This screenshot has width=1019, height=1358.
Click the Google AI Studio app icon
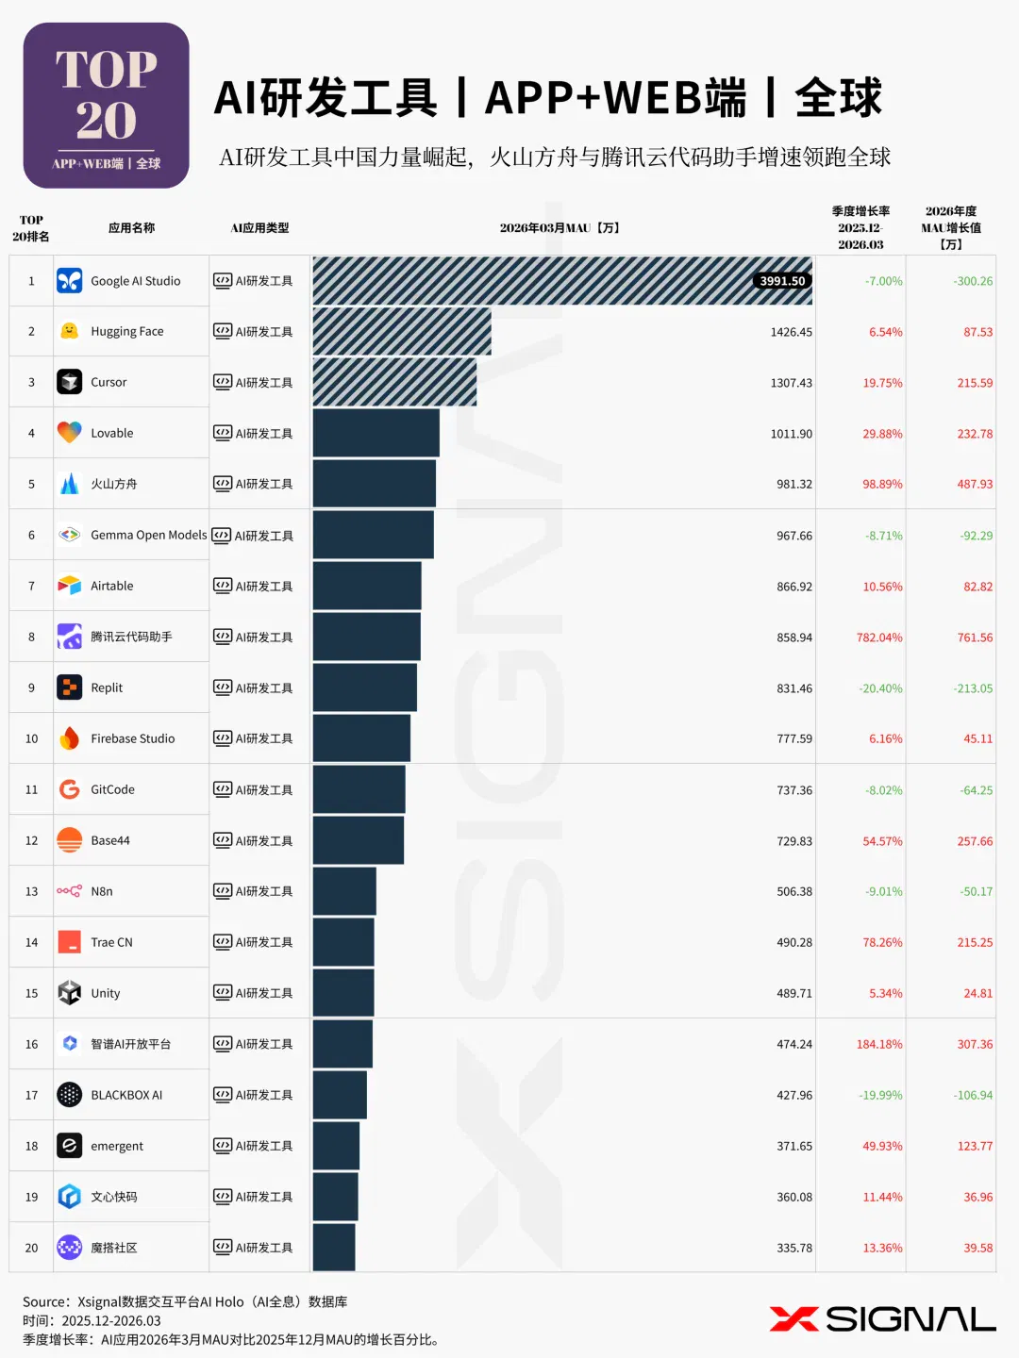[x=69, y=281]
